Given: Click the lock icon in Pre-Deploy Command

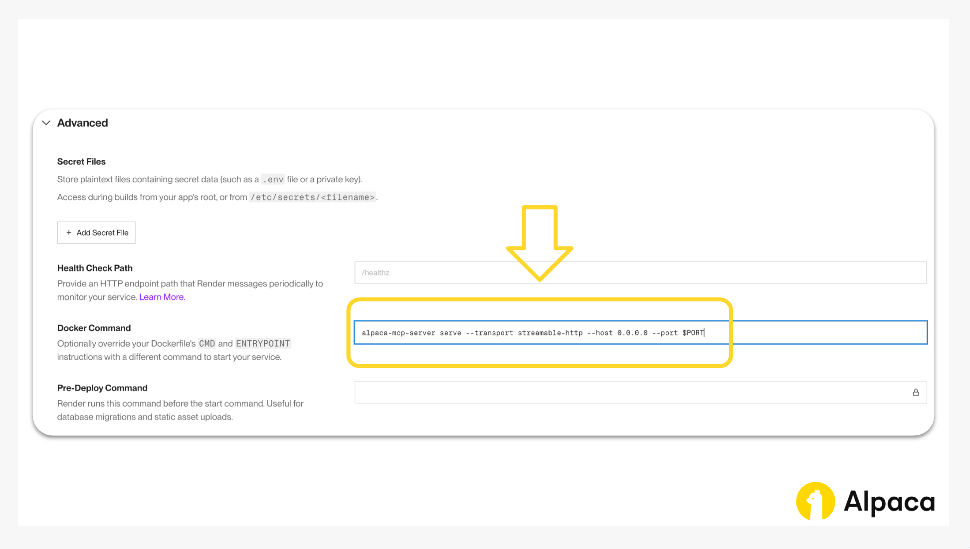Looking at the screenshot, I should (916, 393).
